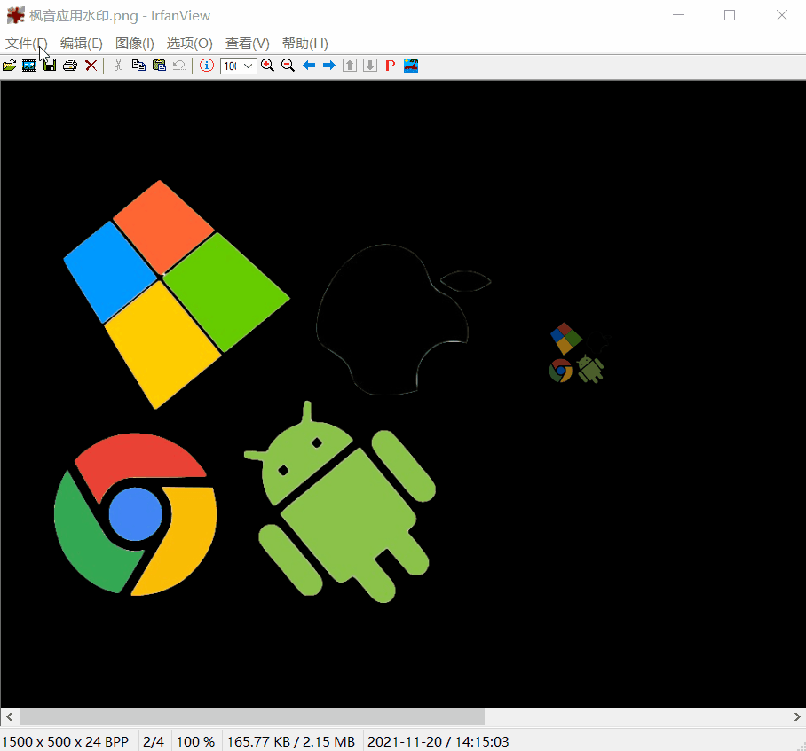This screenshot has width=806, height=751.
Task: Open the slideshow icon in toolbar
Action: coord(29,66)
